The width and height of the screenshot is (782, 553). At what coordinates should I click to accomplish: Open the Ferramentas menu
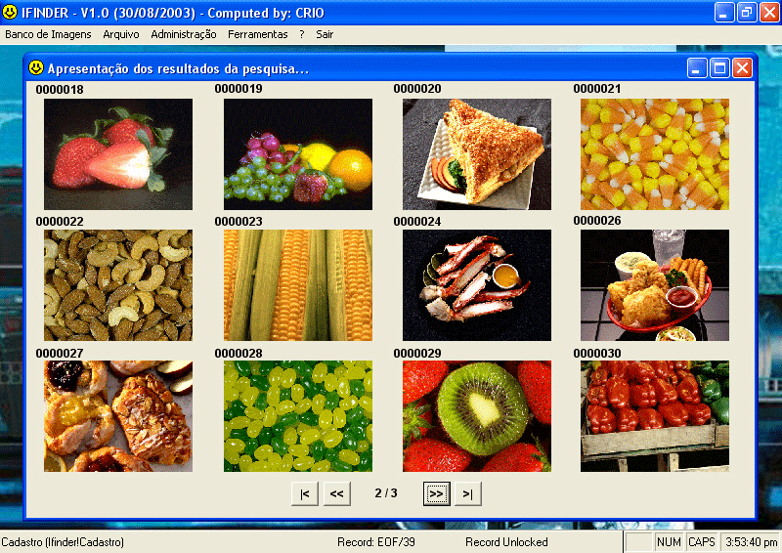point(258,33)
